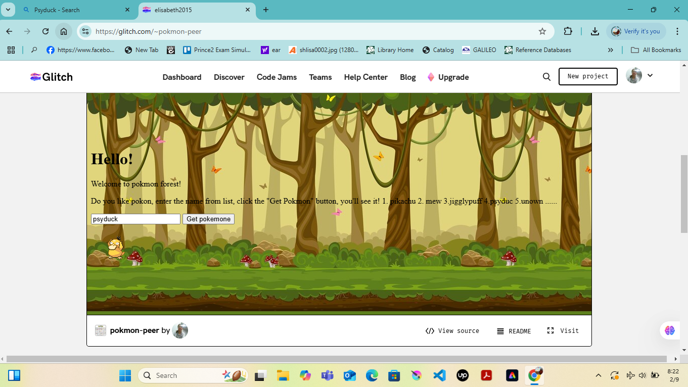688x387 pixels.
Task: Click the Get pokemone button
Action: (208, 219)
